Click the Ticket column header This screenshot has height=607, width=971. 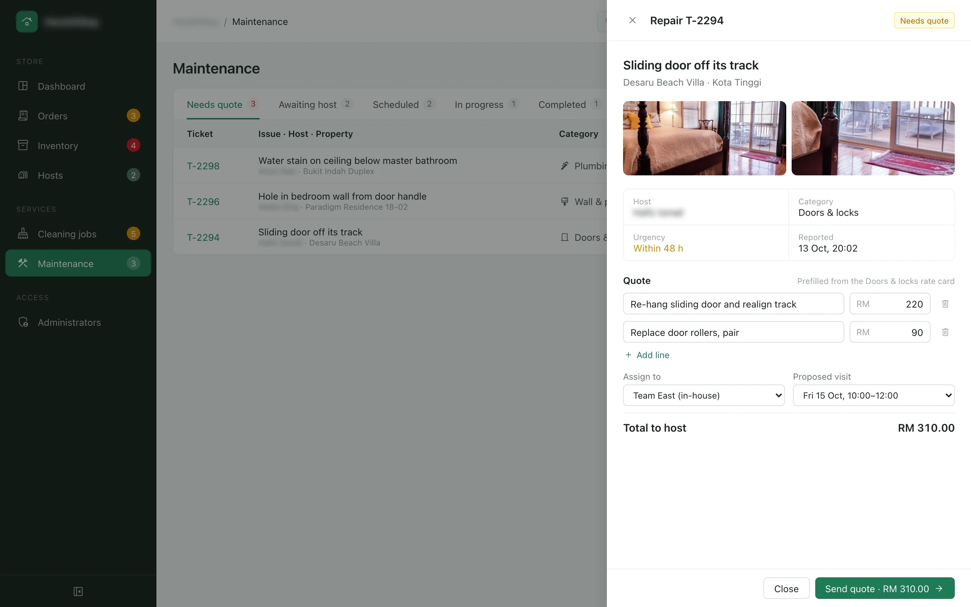coord(200,134)
